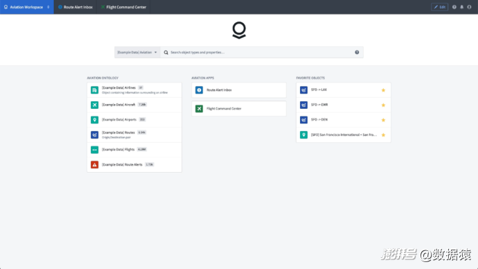Click the Airlines count badge

[x=141, y=87]
